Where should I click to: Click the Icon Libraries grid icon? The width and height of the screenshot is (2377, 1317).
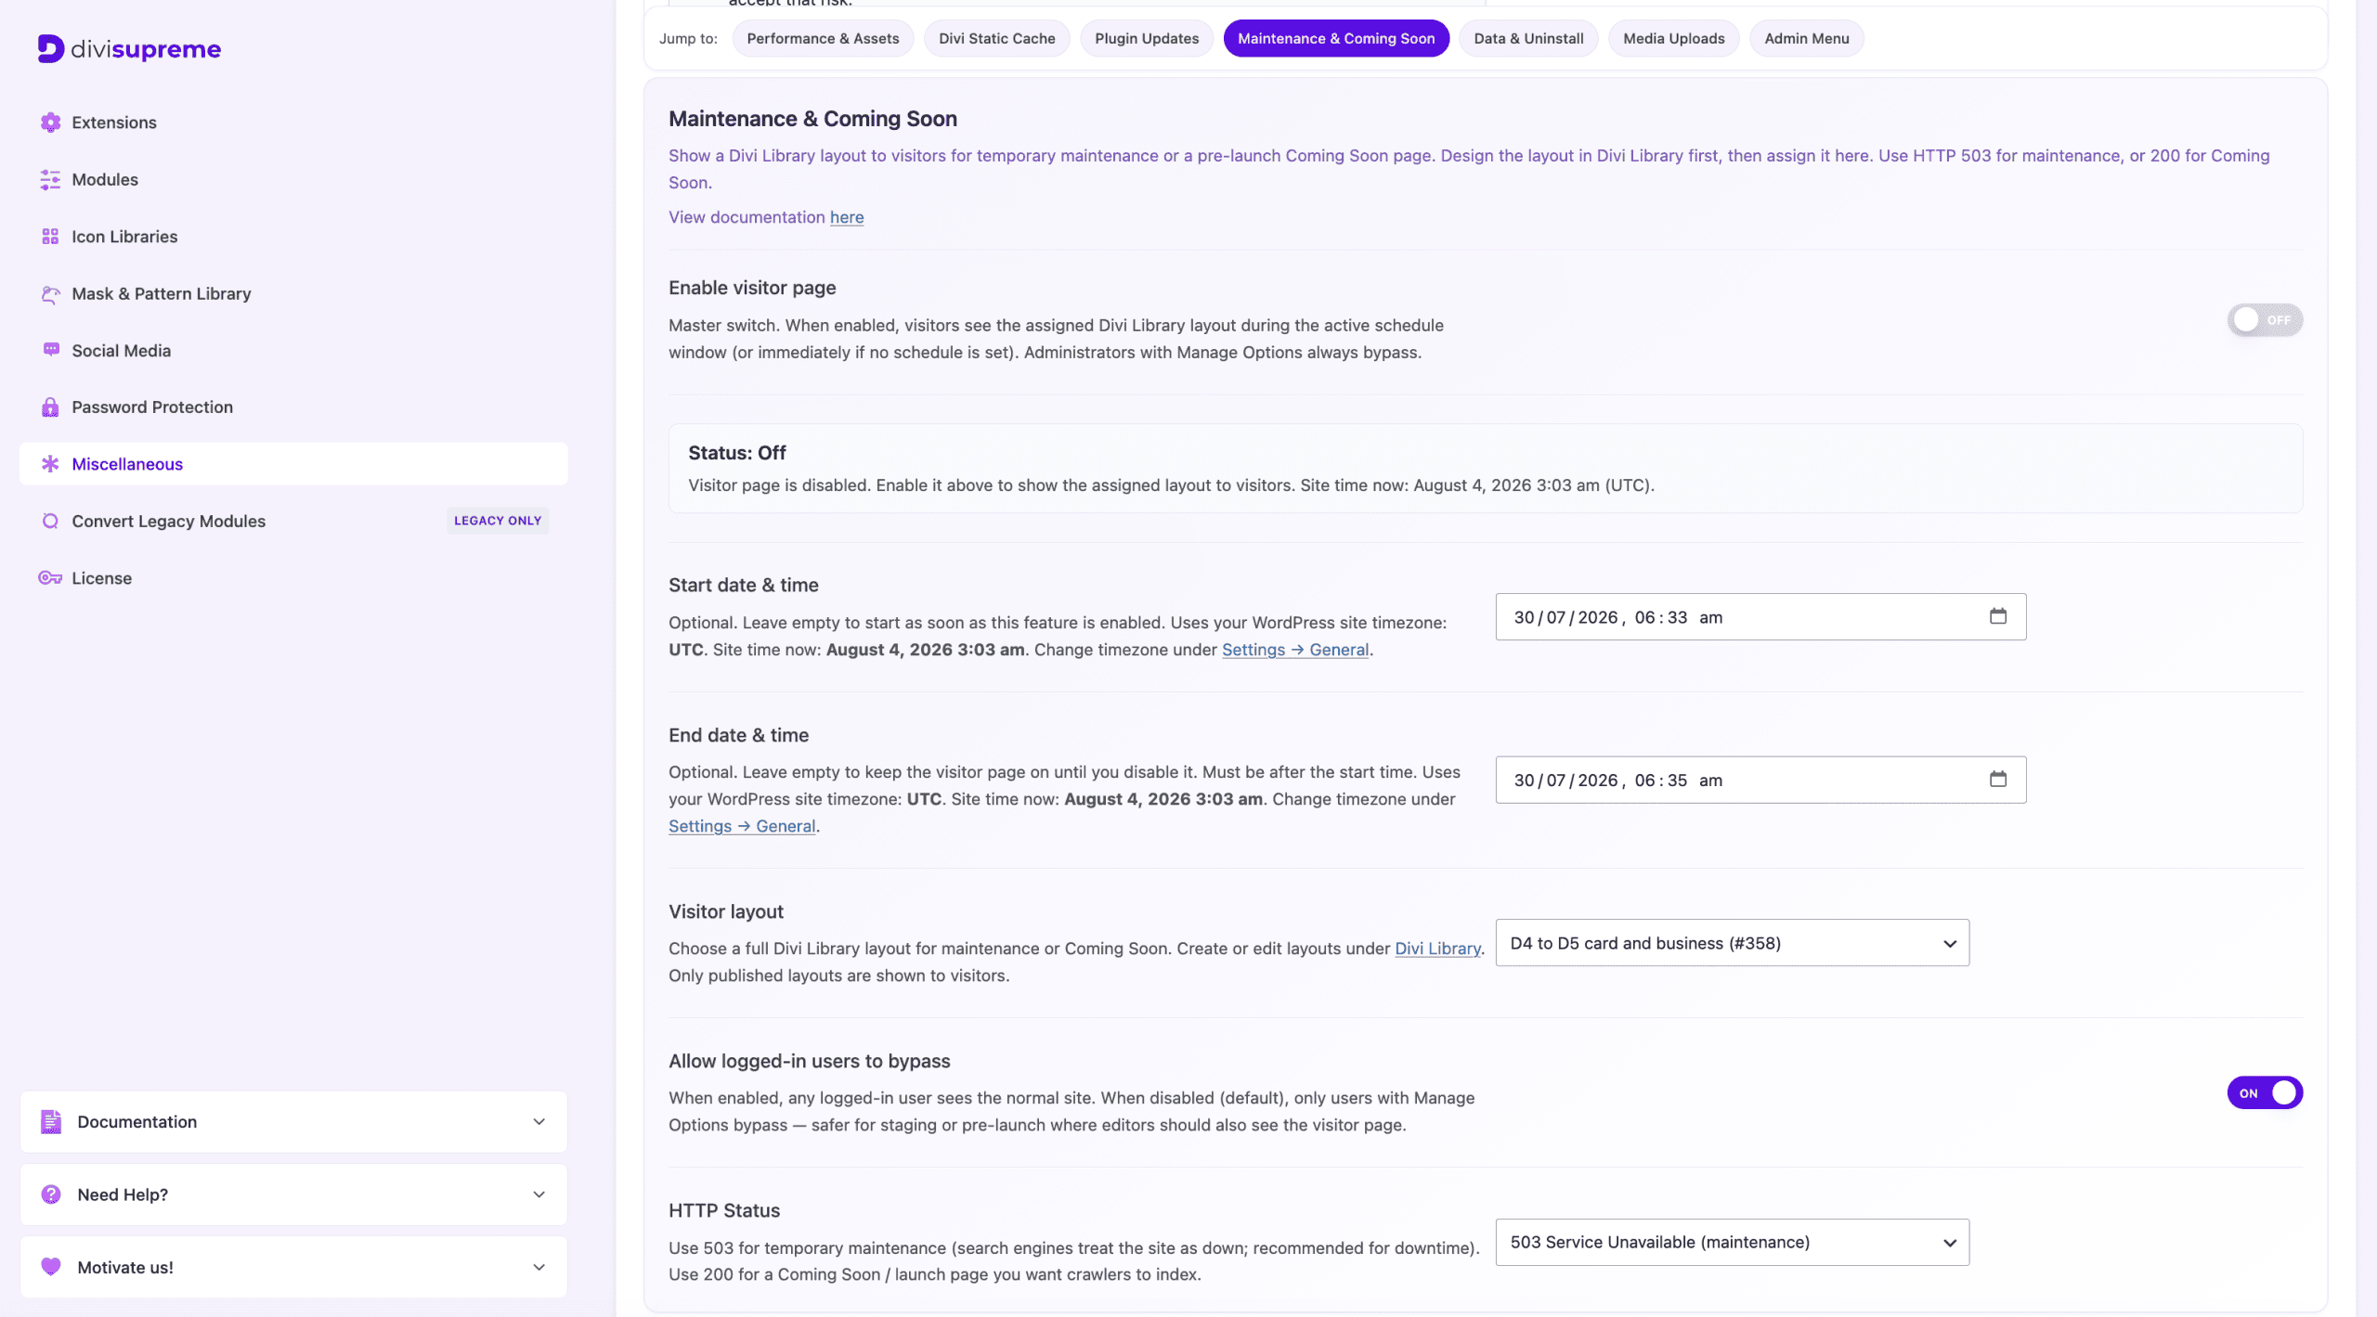click(50, 237)
